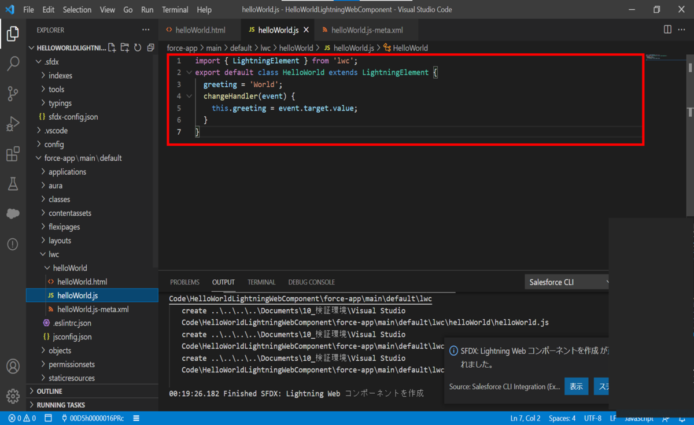Switch to helloWorld.html editor tab
Viewport: 694px width, 425px height.
pyautogui.click(x=200, y=30)
